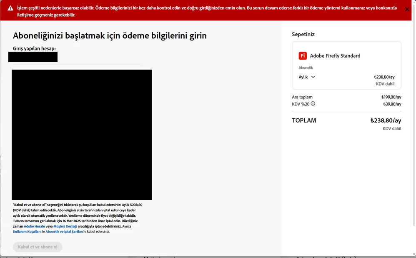Click the Ara toplam label
This screenshot has width=416, height=258.
pos(302,97)
